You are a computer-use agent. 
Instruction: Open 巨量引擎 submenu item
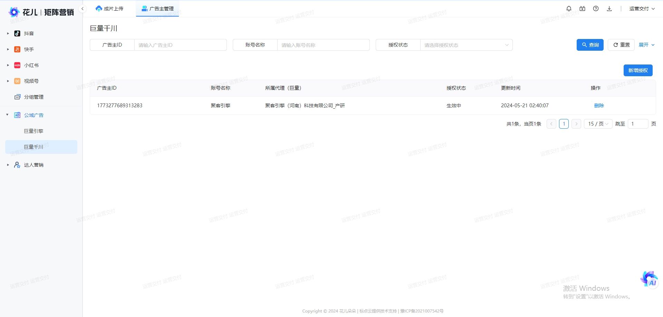(33, 131)
